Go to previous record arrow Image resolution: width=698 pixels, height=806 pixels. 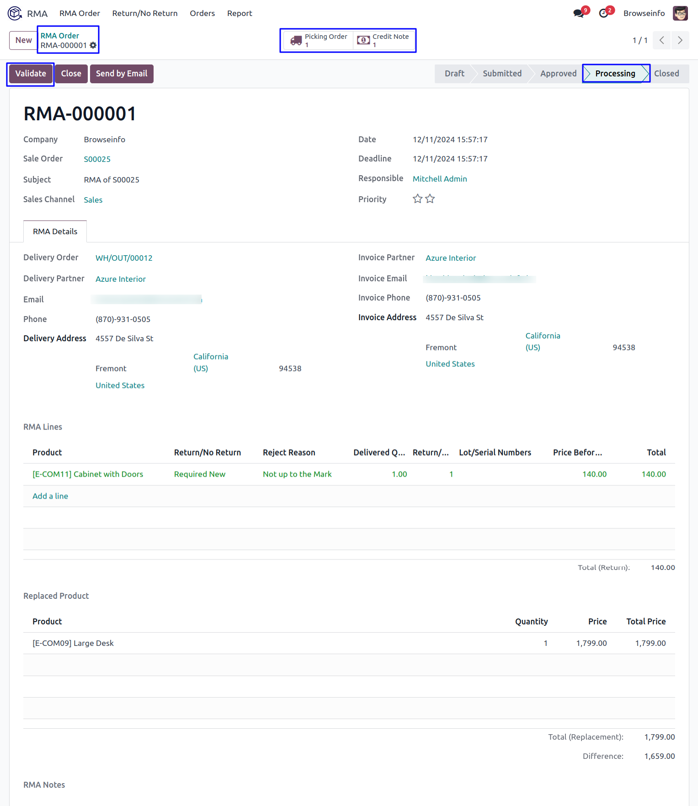click(x=661, y=40)
